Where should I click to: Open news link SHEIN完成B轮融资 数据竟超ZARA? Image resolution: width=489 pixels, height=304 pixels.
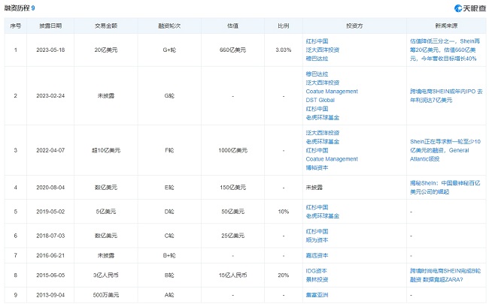click(x=445, y=275)
